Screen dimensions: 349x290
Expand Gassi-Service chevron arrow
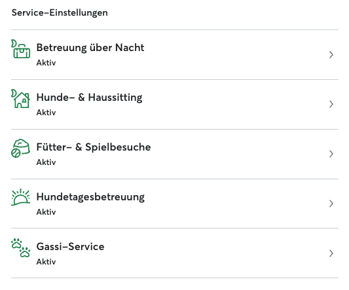coord(331,253)
